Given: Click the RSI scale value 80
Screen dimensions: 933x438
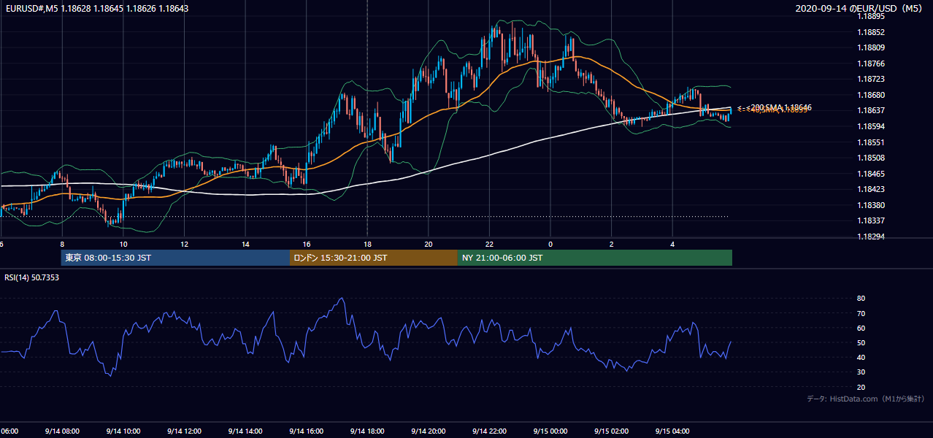Looking at the screenshot, I should pyautogui.click(x=861, y=299).
